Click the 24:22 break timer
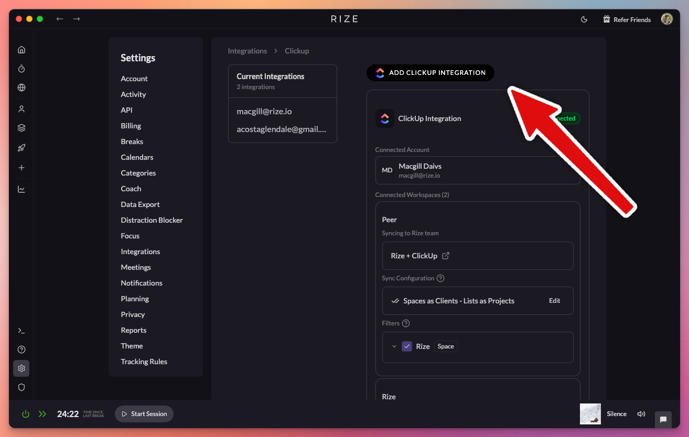 (x=68, y=414)
